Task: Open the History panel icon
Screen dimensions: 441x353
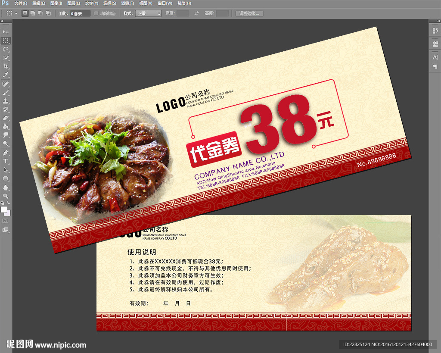Action: tap(435, 31)
